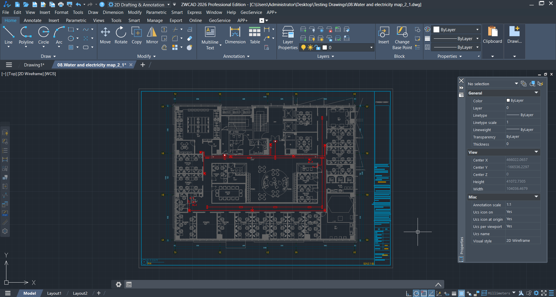Click the ByLayer color swatch dropdown
The width and height of the screenshot is (556, 297).
456,30
